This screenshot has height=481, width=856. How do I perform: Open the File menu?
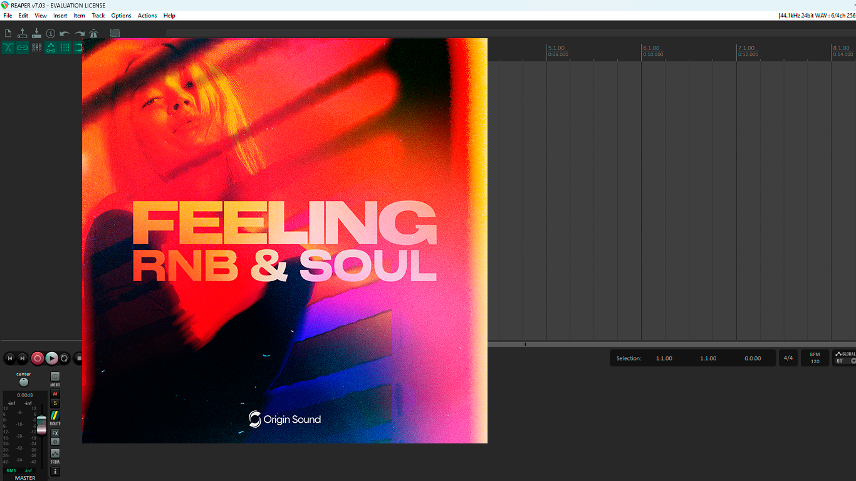click(8, 16)
